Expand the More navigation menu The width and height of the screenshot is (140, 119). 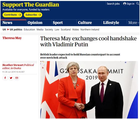(x=134, y=23)
